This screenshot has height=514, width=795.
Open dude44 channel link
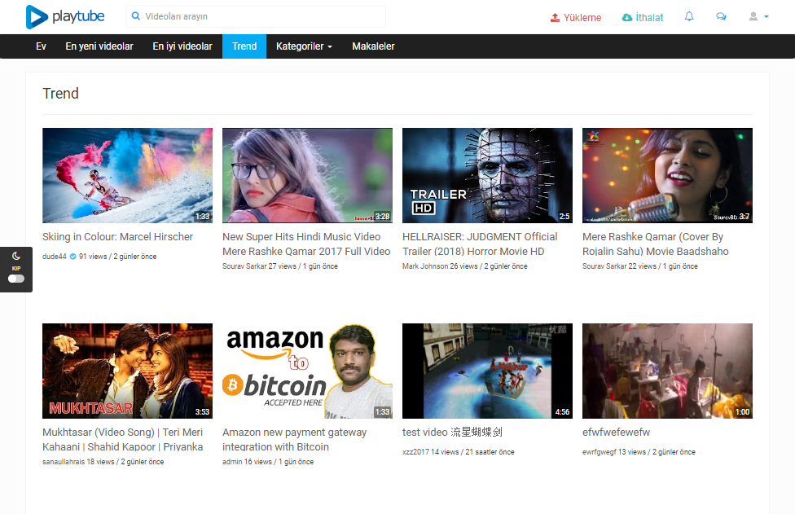tap(55, 257)
